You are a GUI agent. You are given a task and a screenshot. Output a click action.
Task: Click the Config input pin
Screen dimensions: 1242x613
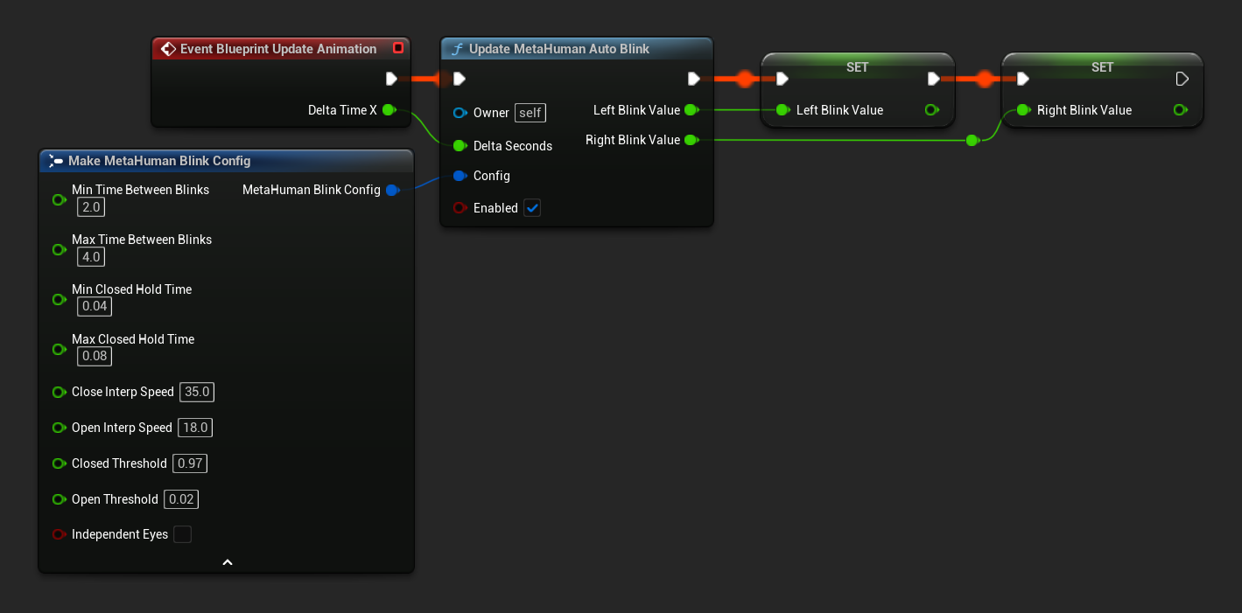460,176
